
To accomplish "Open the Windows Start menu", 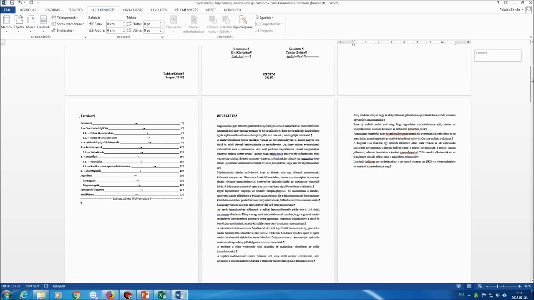I will 7,295.
